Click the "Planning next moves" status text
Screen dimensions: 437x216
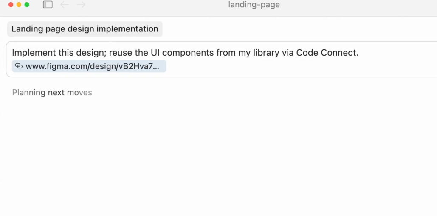click(52, 93)
